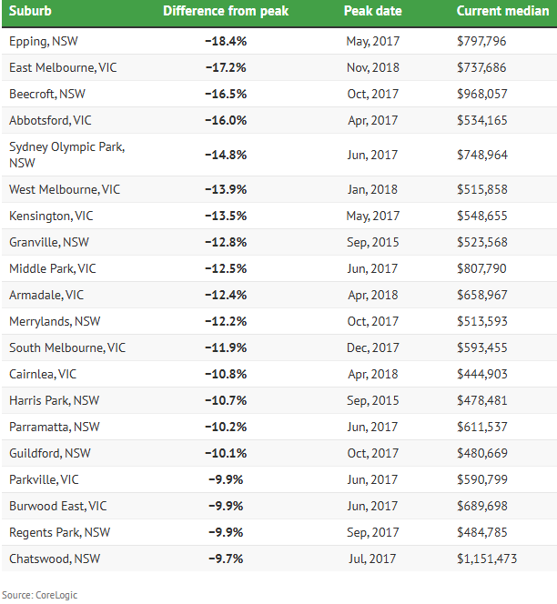
Task: Select the Kensington, VIC suburb cell
Action: tap(51, 216)
